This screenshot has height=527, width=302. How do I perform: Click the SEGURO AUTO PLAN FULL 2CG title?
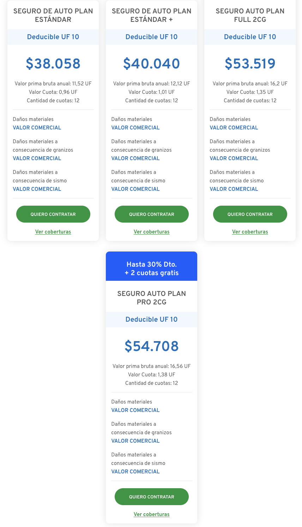tap(250, 15)
